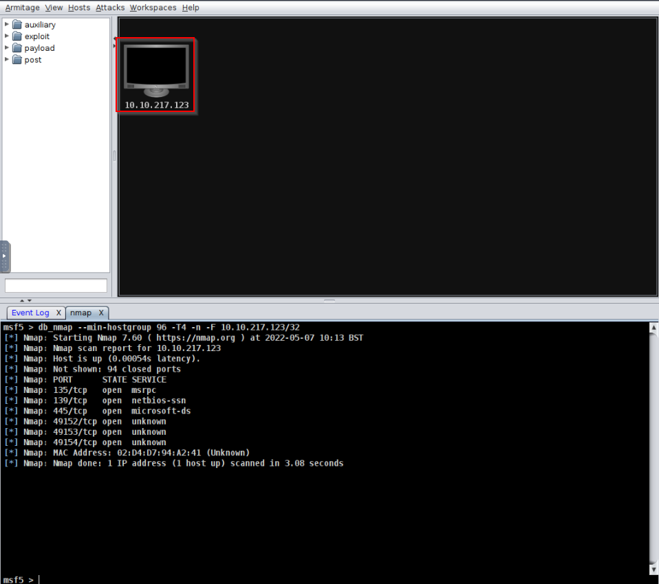Screen dimensions: 659x584
Task: Expand the payload module tree node
Action: pyautogui.click(x=7, y=48)
